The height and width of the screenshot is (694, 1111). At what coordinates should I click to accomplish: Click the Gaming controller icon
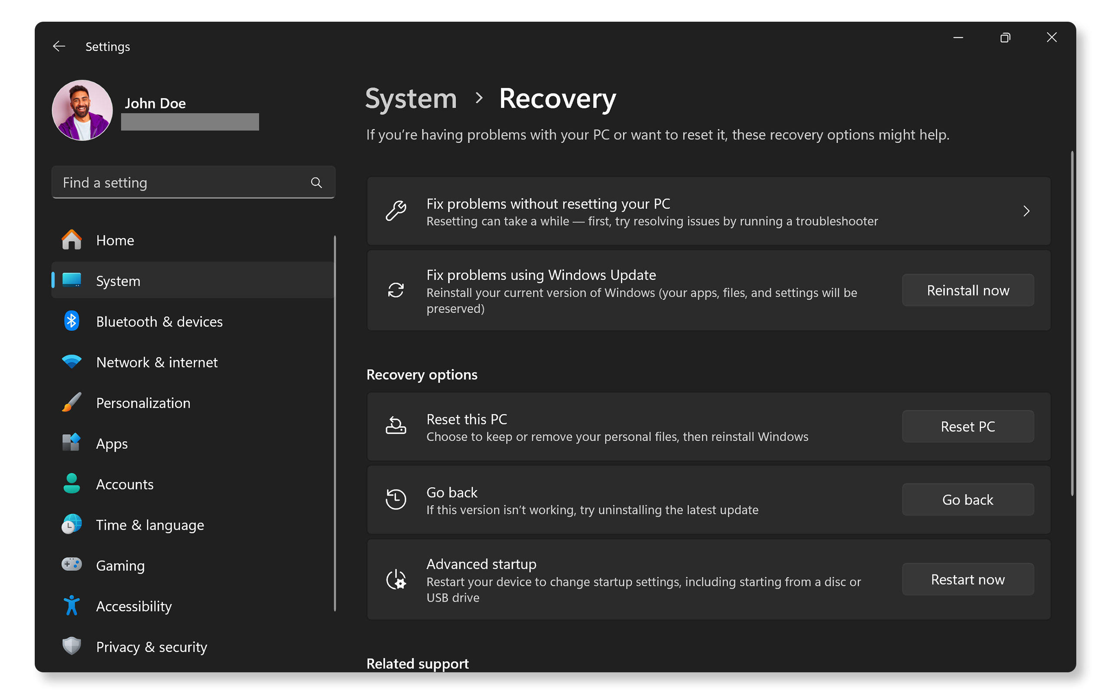pyautogui.click(x=72, y=565)
